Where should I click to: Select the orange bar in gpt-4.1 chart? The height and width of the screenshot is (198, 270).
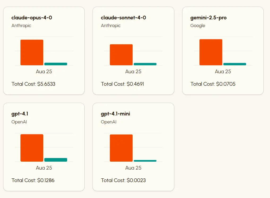32,148
